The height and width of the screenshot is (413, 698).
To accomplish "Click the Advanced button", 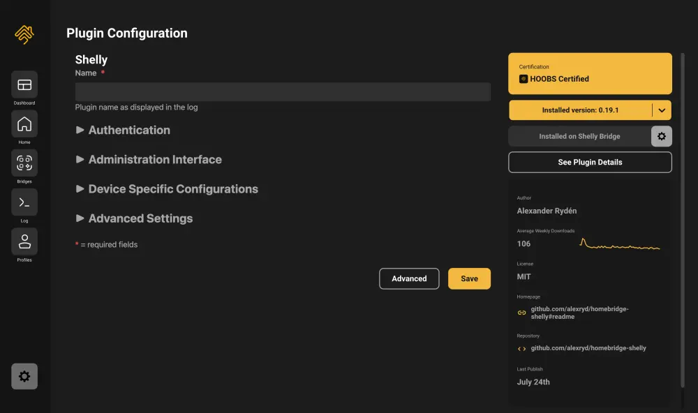I will point(409,278).
